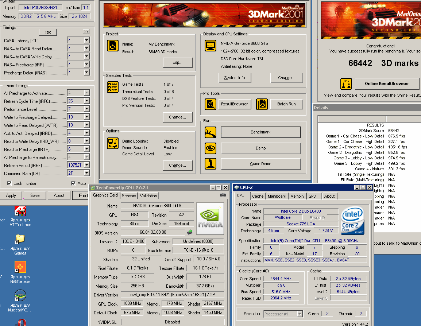
Task: Open the ATITool.exe desktop shortcut
Action: tap(20, 211)
